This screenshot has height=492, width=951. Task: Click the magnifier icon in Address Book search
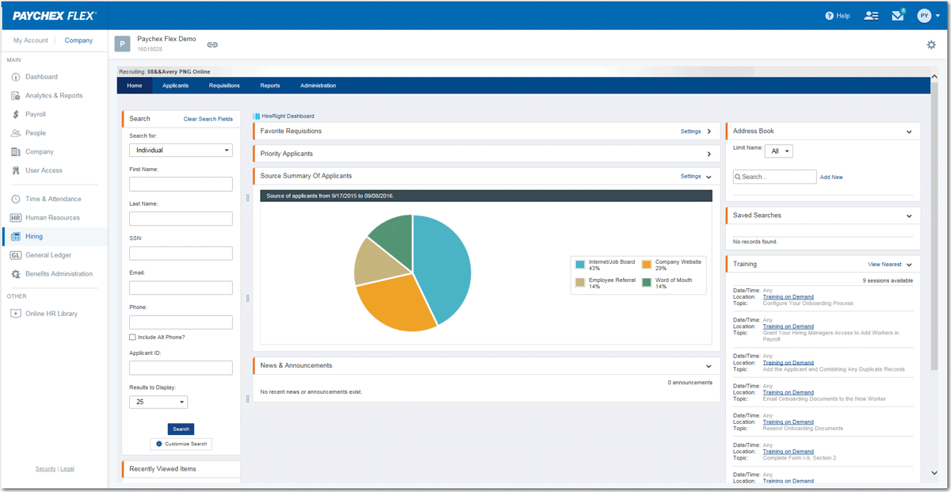click(738, 177)
